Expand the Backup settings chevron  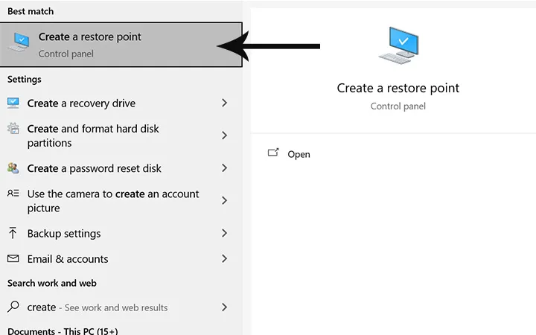pos(224,234)
